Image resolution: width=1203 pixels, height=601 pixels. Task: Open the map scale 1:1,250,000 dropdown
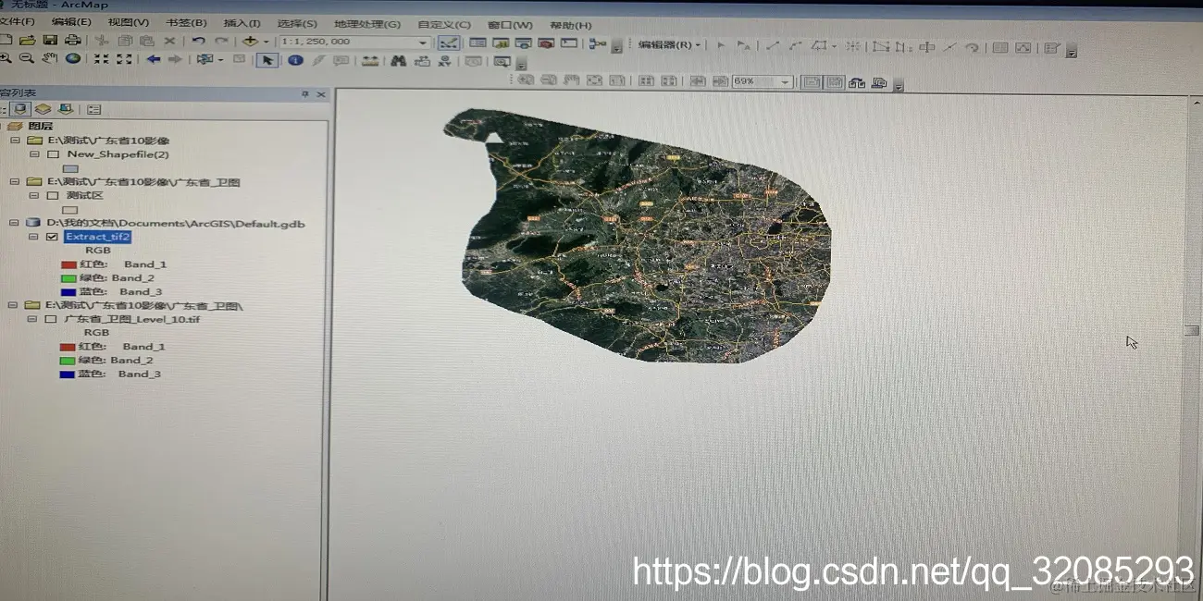(424, 43)
